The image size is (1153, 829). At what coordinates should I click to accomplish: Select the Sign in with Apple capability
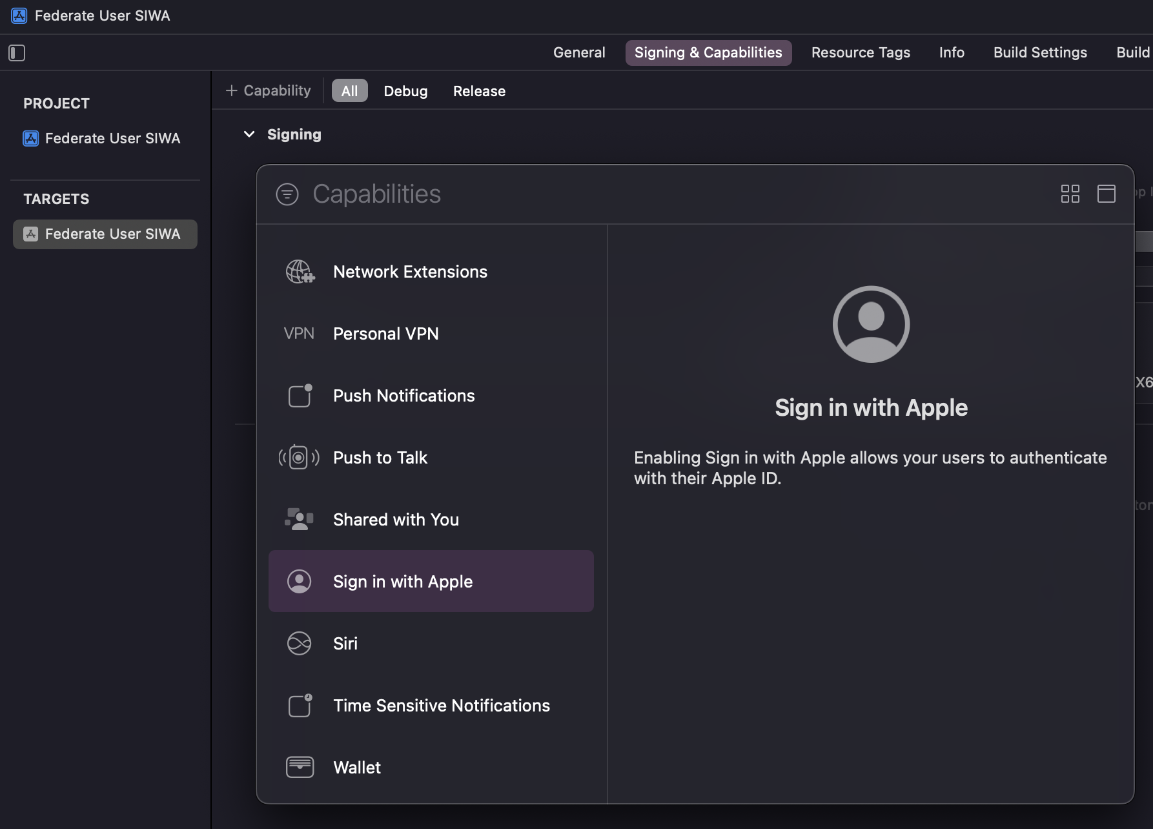tap(402, 581)
